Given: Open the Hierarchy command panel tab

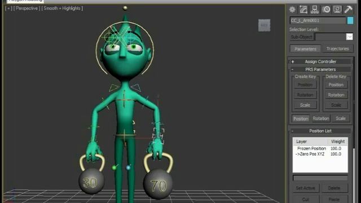Looking at the screenshot, I should coord(315,10).
